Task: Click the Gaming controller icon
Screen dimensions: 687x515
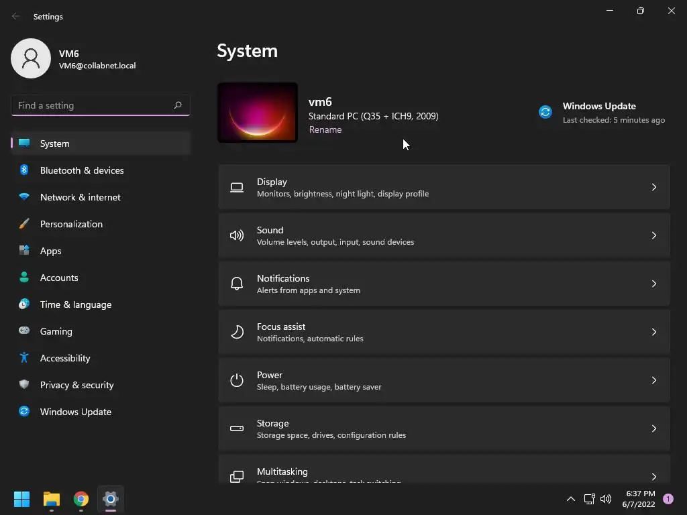Action: click(x=24, y=331)
